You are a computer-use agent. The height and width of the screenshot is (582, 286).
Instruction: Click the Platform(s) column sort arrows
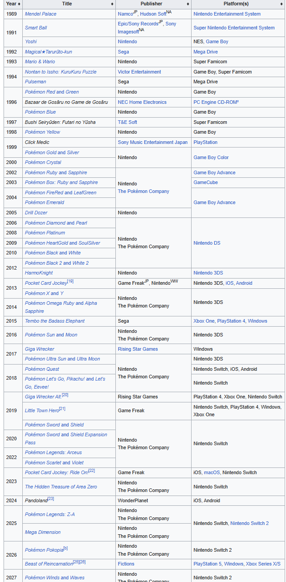coord(281,4)
